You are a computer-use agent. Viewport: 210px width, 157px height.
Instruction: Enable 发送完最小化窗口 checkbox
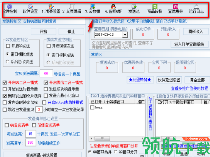click(x=46, y=96)
